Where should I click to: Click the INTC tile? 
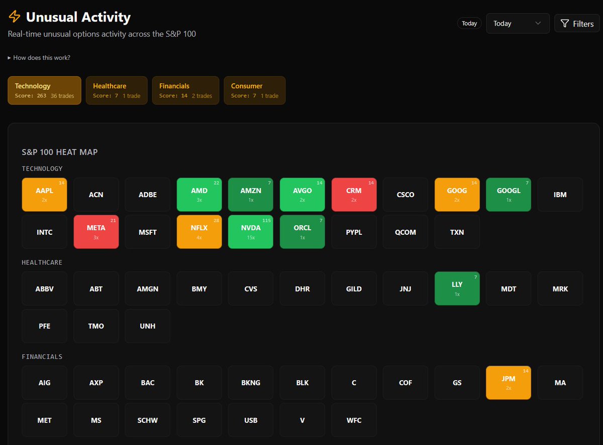45,232
